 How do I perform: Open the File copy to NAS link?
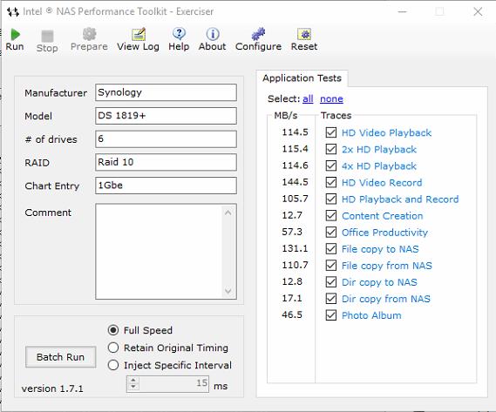click(380, 249)
